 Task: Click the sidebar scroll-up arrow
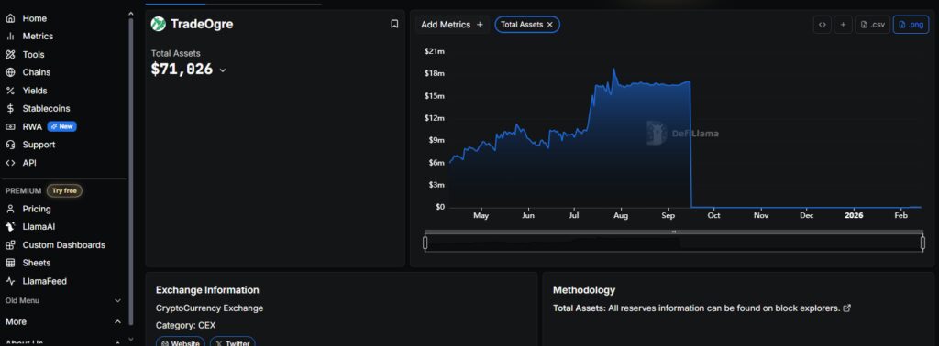coord(131,13)
